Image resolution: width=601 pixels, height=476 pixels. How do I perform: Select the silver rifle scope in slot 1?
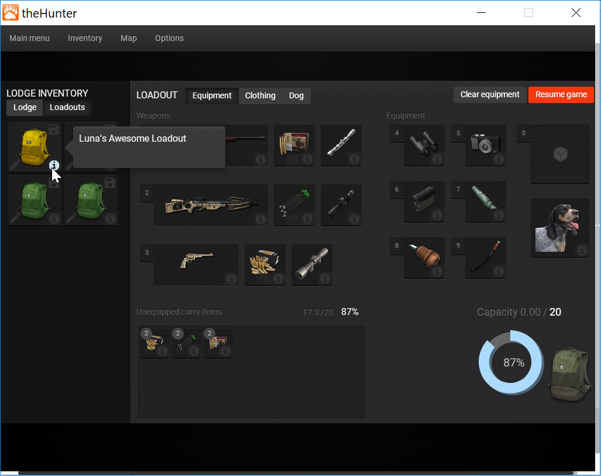pos(341,145)
